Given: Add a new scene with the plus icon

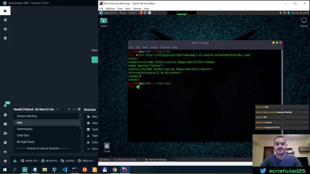Looking at the screenshot, I should tap(69, 109).
